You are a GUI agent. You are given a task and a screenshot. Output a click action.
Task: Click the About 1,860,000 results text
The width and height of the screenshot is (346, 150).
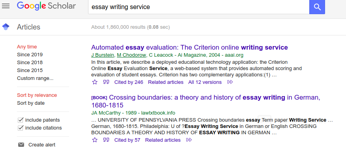point(130,27)
